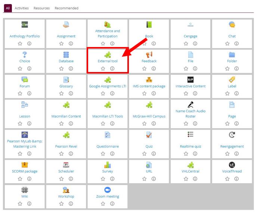Open the Macmillan Content link
Screen dimensions: 257x212
click(66, 116)
